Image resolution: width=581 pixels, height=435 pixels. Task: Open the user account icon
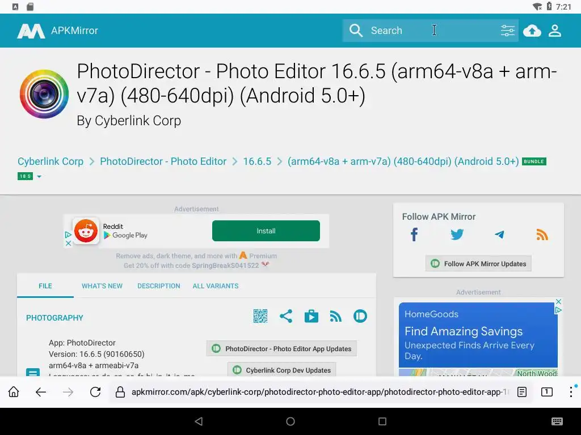pos(555,31)
